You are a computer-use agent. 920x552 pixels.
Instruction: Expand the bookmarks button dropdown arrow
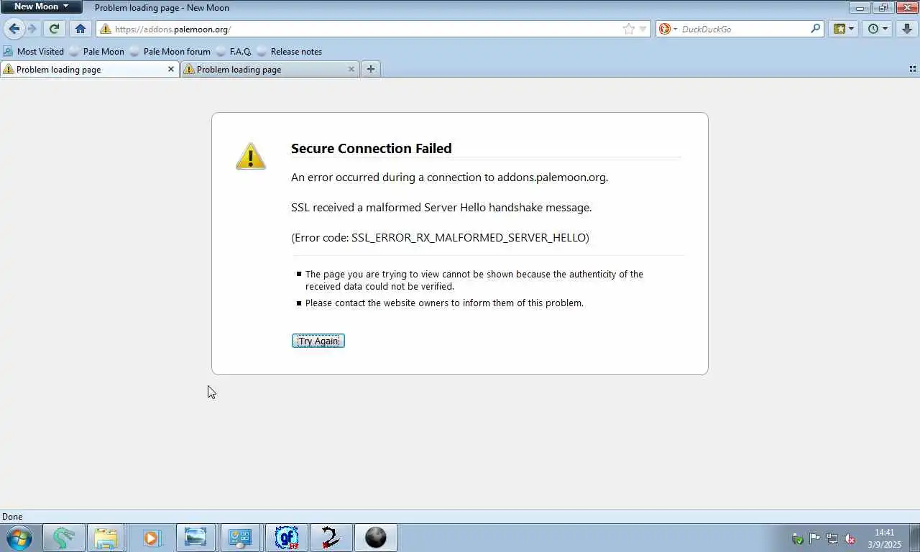[x=852, y=29]
